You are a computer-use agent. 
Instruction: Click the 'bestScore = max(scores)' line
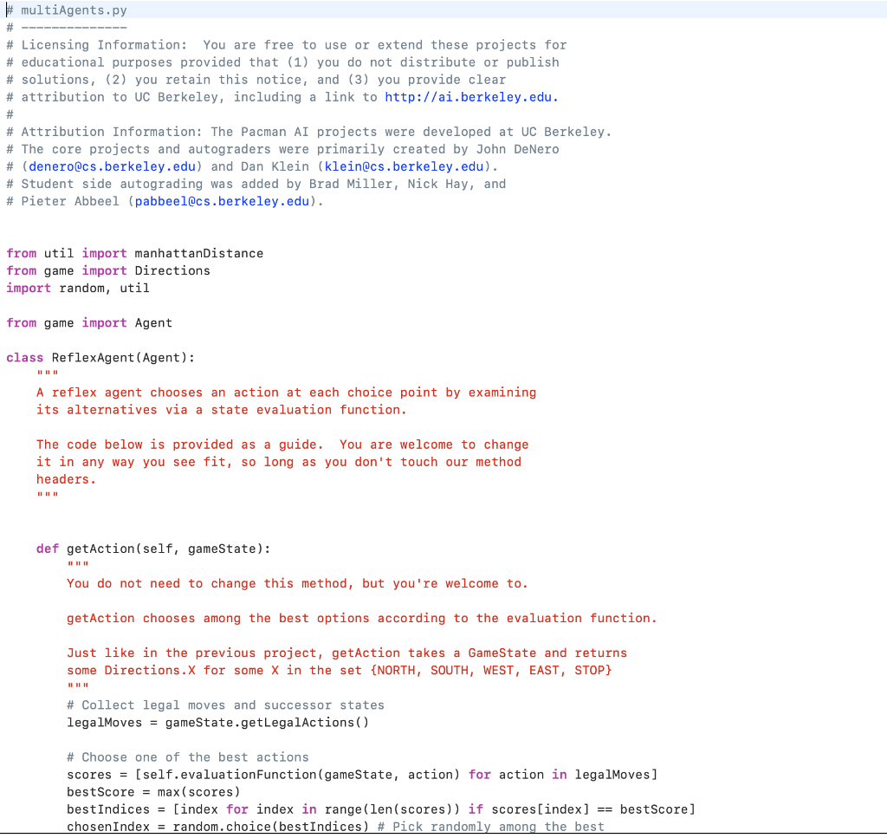pyautogui.click(x=153, y=793)
